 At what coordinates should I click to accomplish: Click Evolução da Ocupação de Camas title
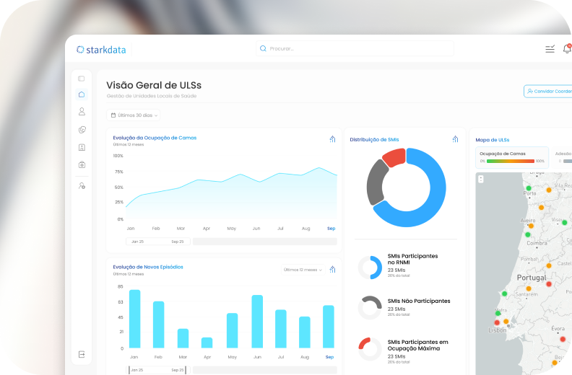tap(155, 138)
